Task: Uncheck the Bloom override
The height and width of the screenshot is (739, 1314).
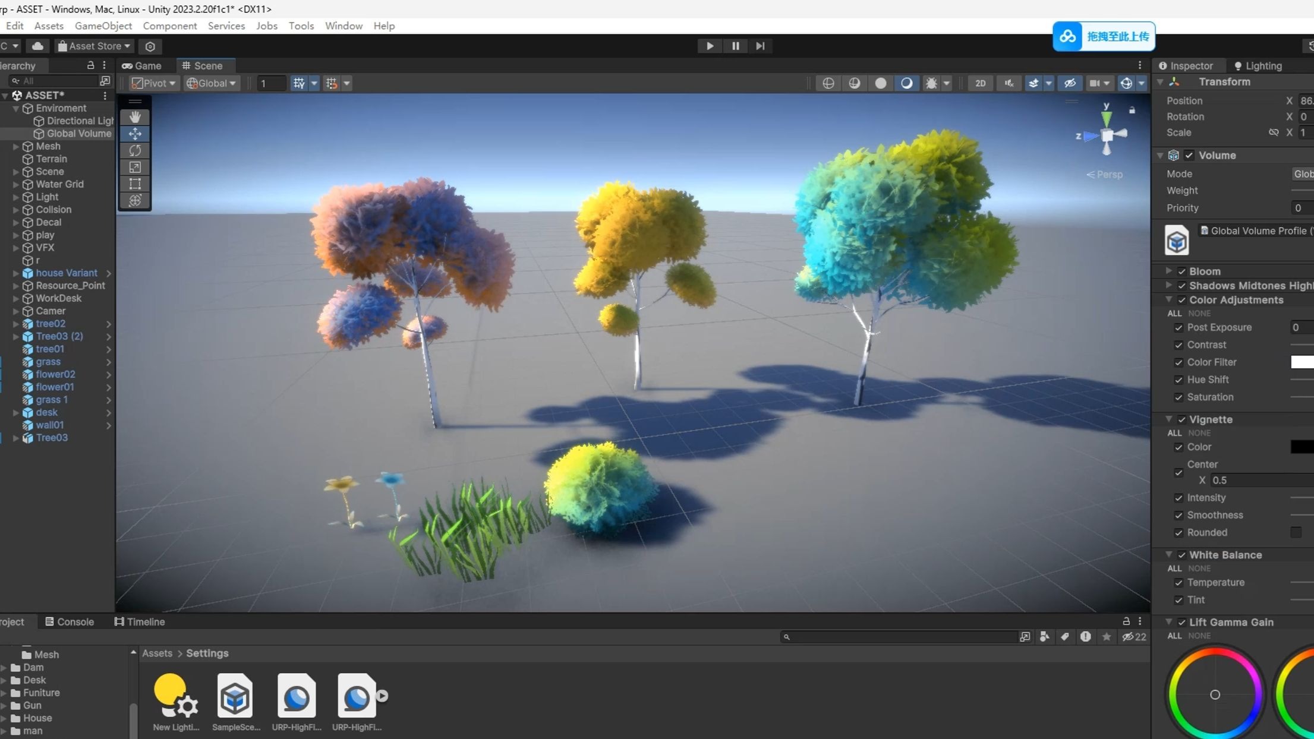Action: (1181, 271)
